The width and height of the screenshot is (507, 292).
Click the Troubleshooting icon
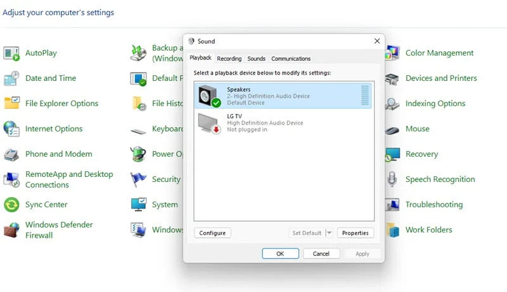(392, 205)
